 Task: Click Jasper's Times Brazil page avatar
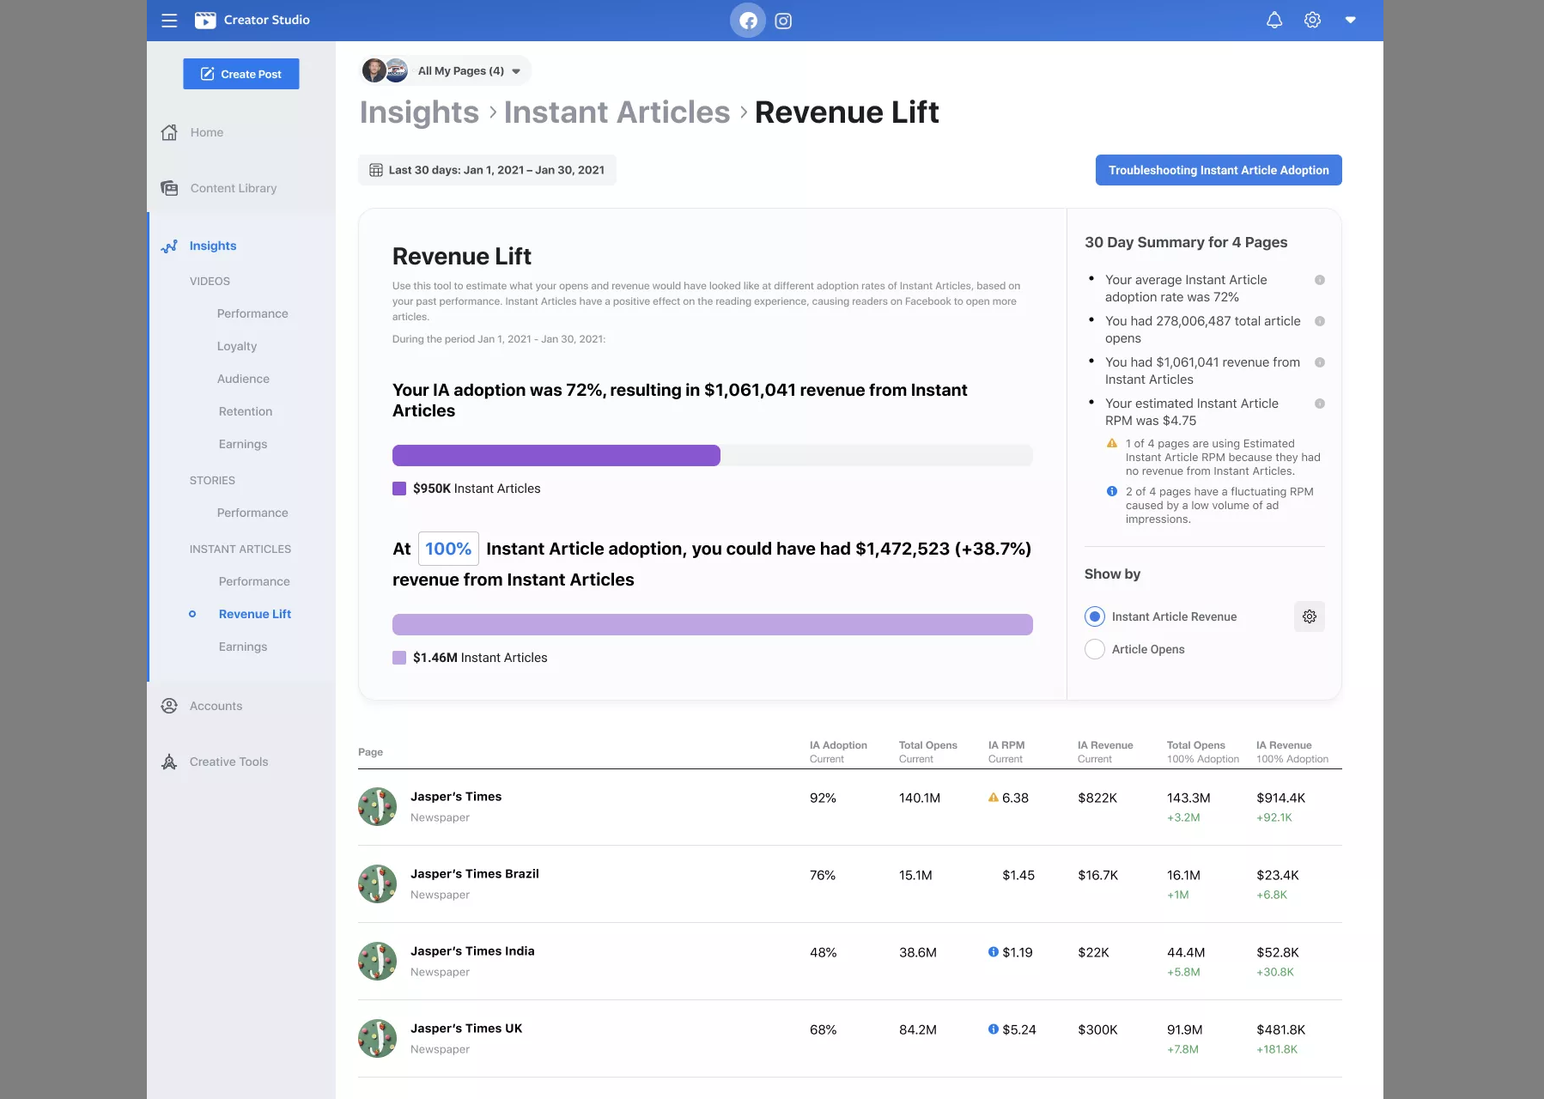(377, 883)
